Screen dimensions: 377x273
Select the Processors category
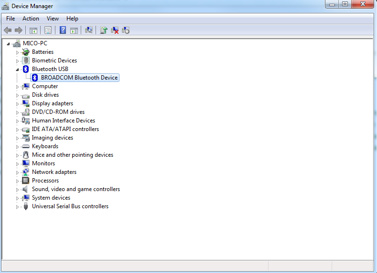[45, 181]
